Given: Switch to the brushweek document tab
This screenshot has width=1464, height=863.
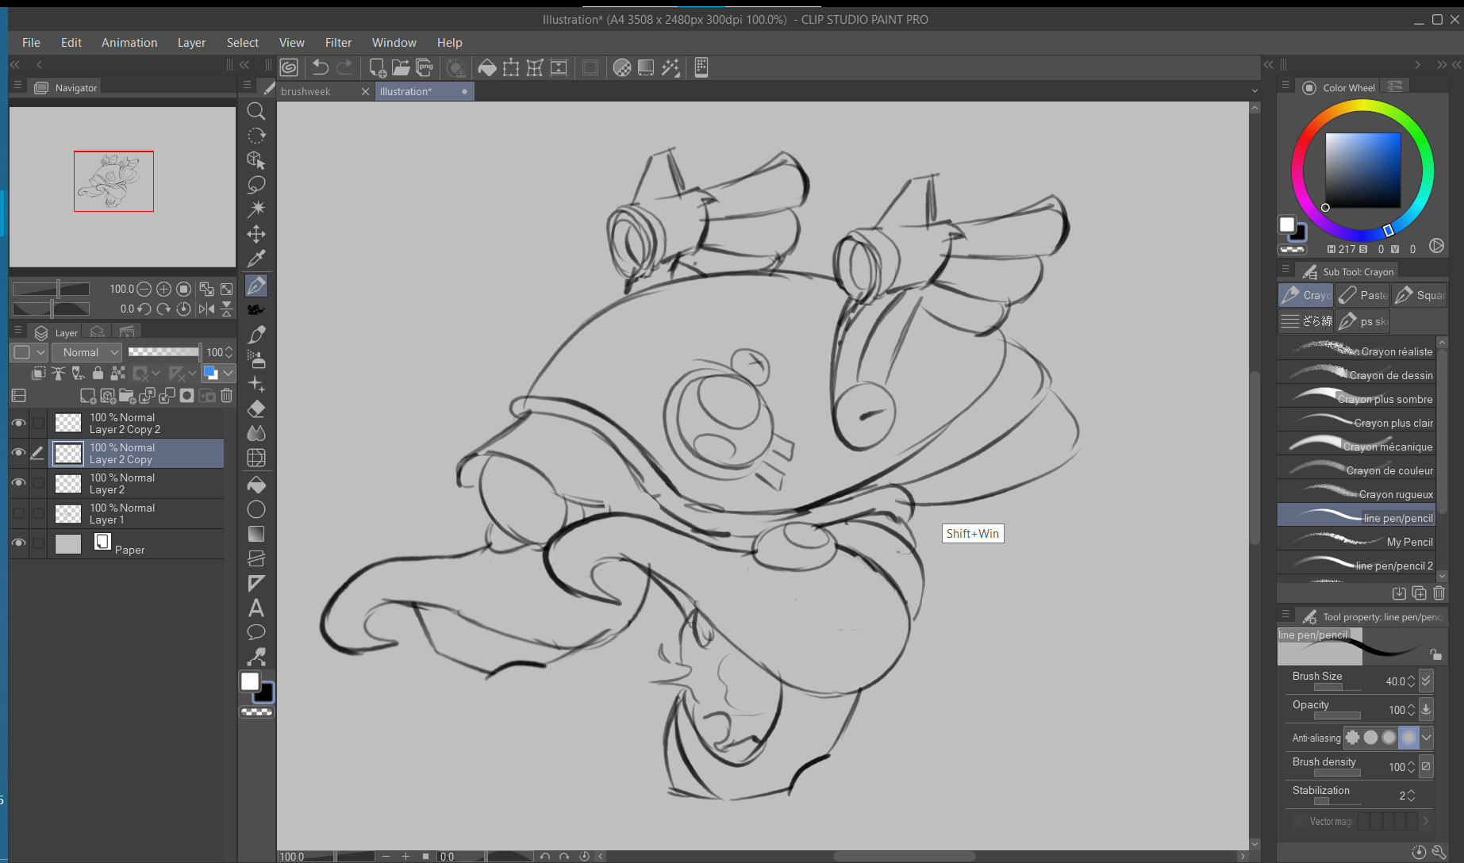Looking at the screenshot, I should [x=306, y=91].
